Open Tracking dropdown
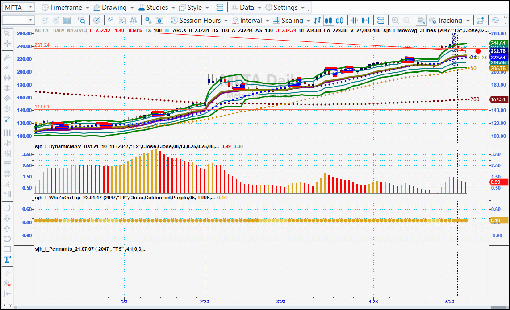This screenshot has width=510, height=310. tap(449, 21)
